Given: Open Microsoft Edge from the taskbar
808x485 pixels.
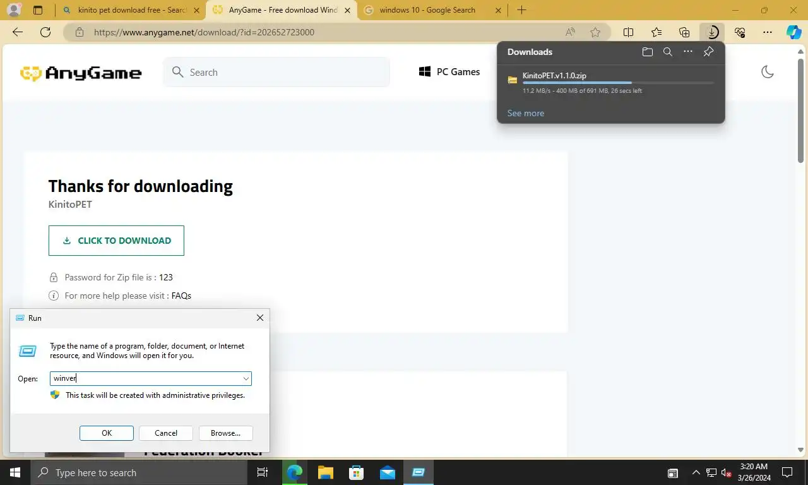Looking at the screenshot, I should [294, 472].
